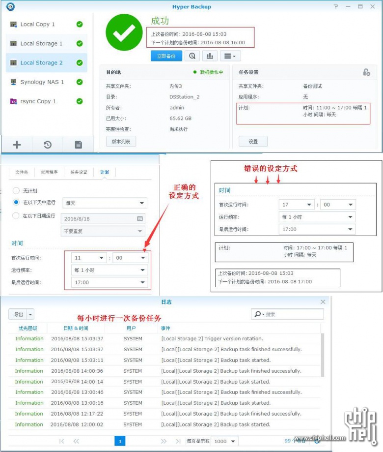Open the 不要重复 repeat dropdown
The image size is (383, 452).
click(x=103, y=231)
